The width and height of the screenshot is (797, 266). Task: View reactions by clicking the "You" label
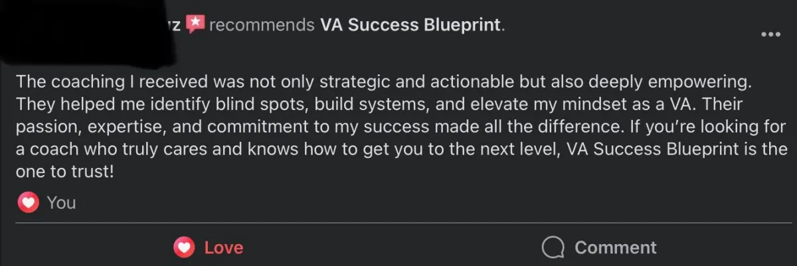(61, 203)
